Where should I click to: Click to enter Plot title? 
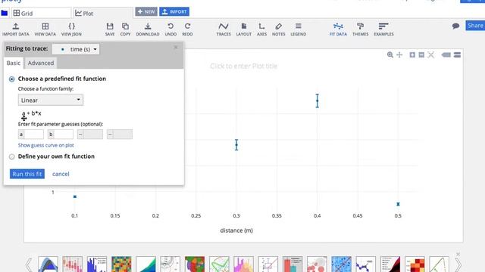point(243,66)
